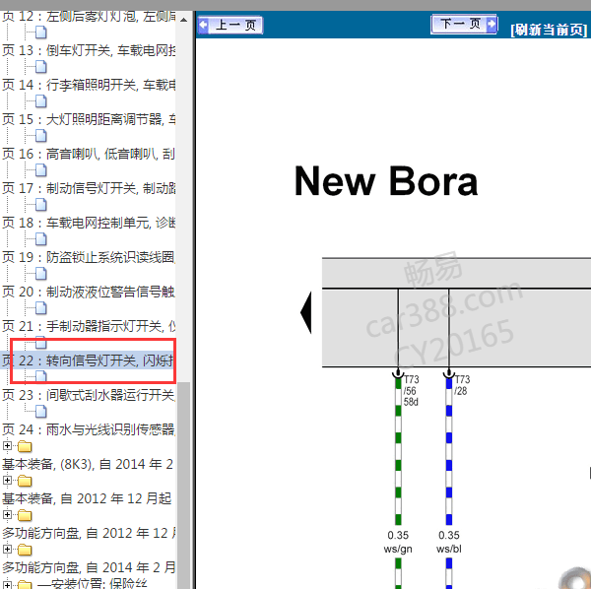Image resolution: width=591 pixels, height=589 pixels.
Task: Open tree item 页 16：高音喇叭
Action: 89,154
